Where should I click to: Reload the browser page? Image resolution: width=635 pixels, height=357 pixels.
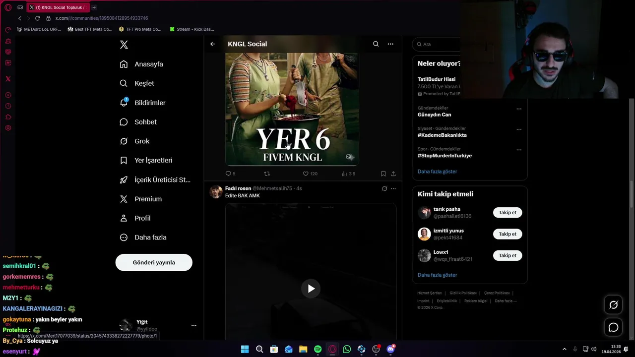click(x=37, y=18)
